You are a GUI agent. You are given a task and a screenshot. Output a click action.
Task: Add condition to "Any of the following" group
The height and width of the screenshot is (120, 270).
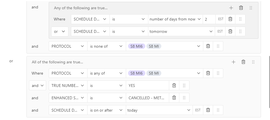pyautogui.click(x=231, y=8)
